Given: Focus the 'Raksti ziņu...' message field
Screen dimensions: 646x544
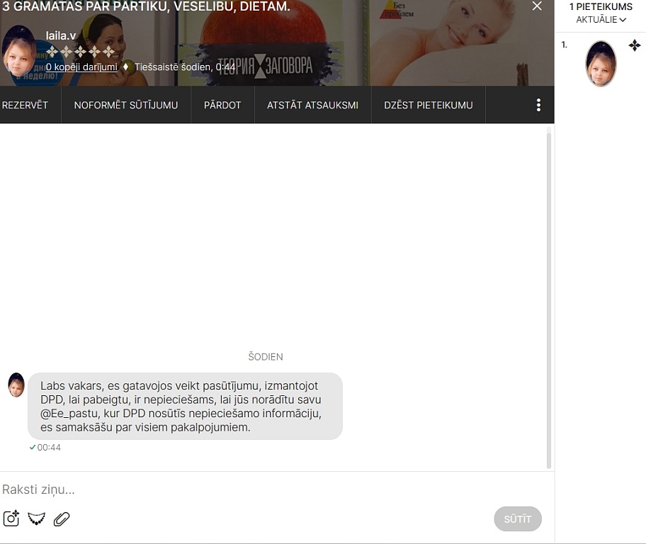Looking at the screenshot, I should coord(269,489).
